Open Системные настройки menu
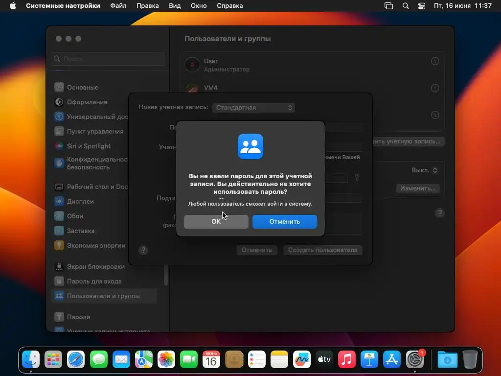Viewport: 501px width, 376px height. tap(63, 6)
